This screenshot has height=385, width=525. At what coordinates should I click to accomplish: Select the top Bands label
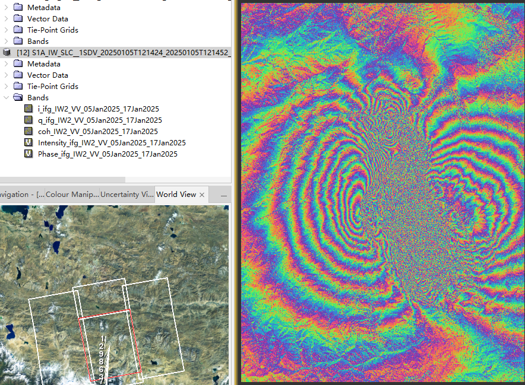click(38, 41)
